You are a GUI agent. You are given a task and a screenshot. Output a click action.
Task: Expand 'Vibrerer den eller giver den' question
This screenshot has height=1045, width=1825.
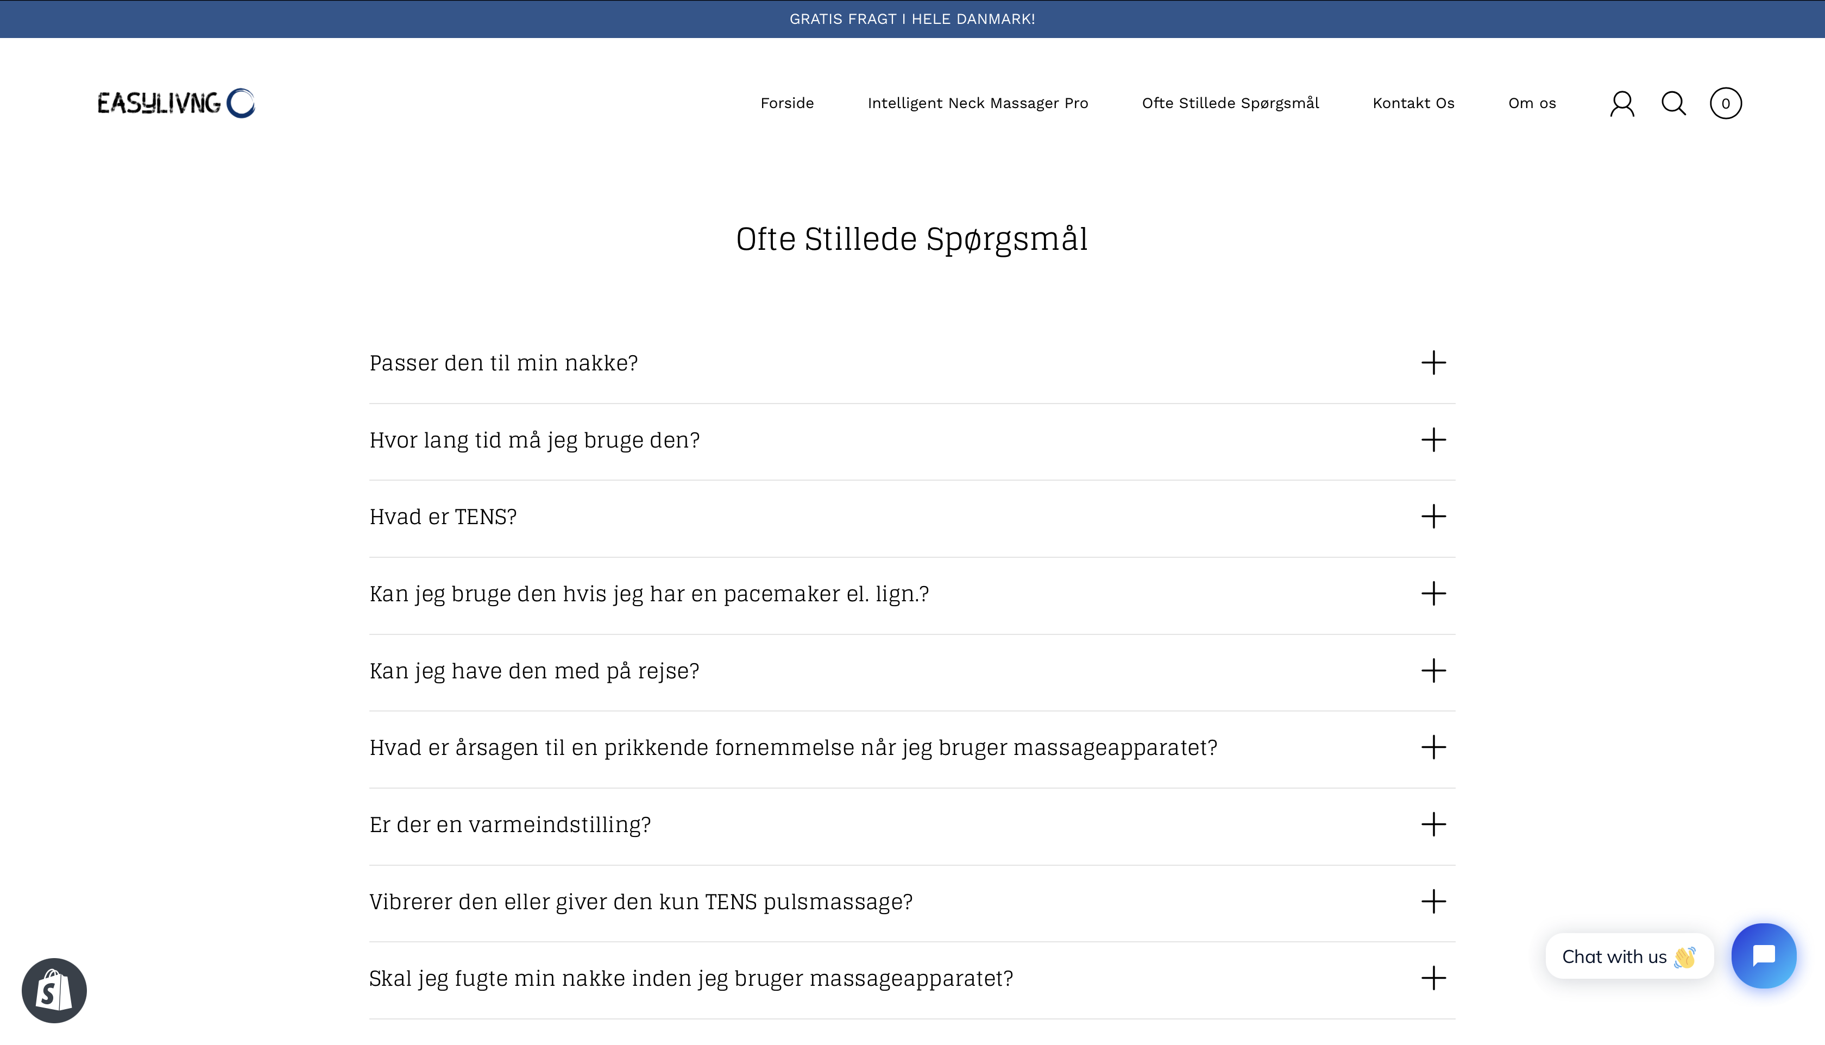point(640,902)
